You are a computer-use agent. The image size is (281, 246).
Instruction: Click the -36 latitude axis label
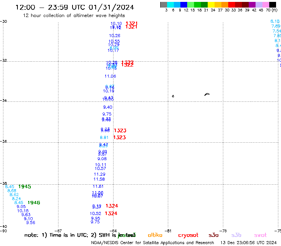pyautogui.click(x=3, y=141)
